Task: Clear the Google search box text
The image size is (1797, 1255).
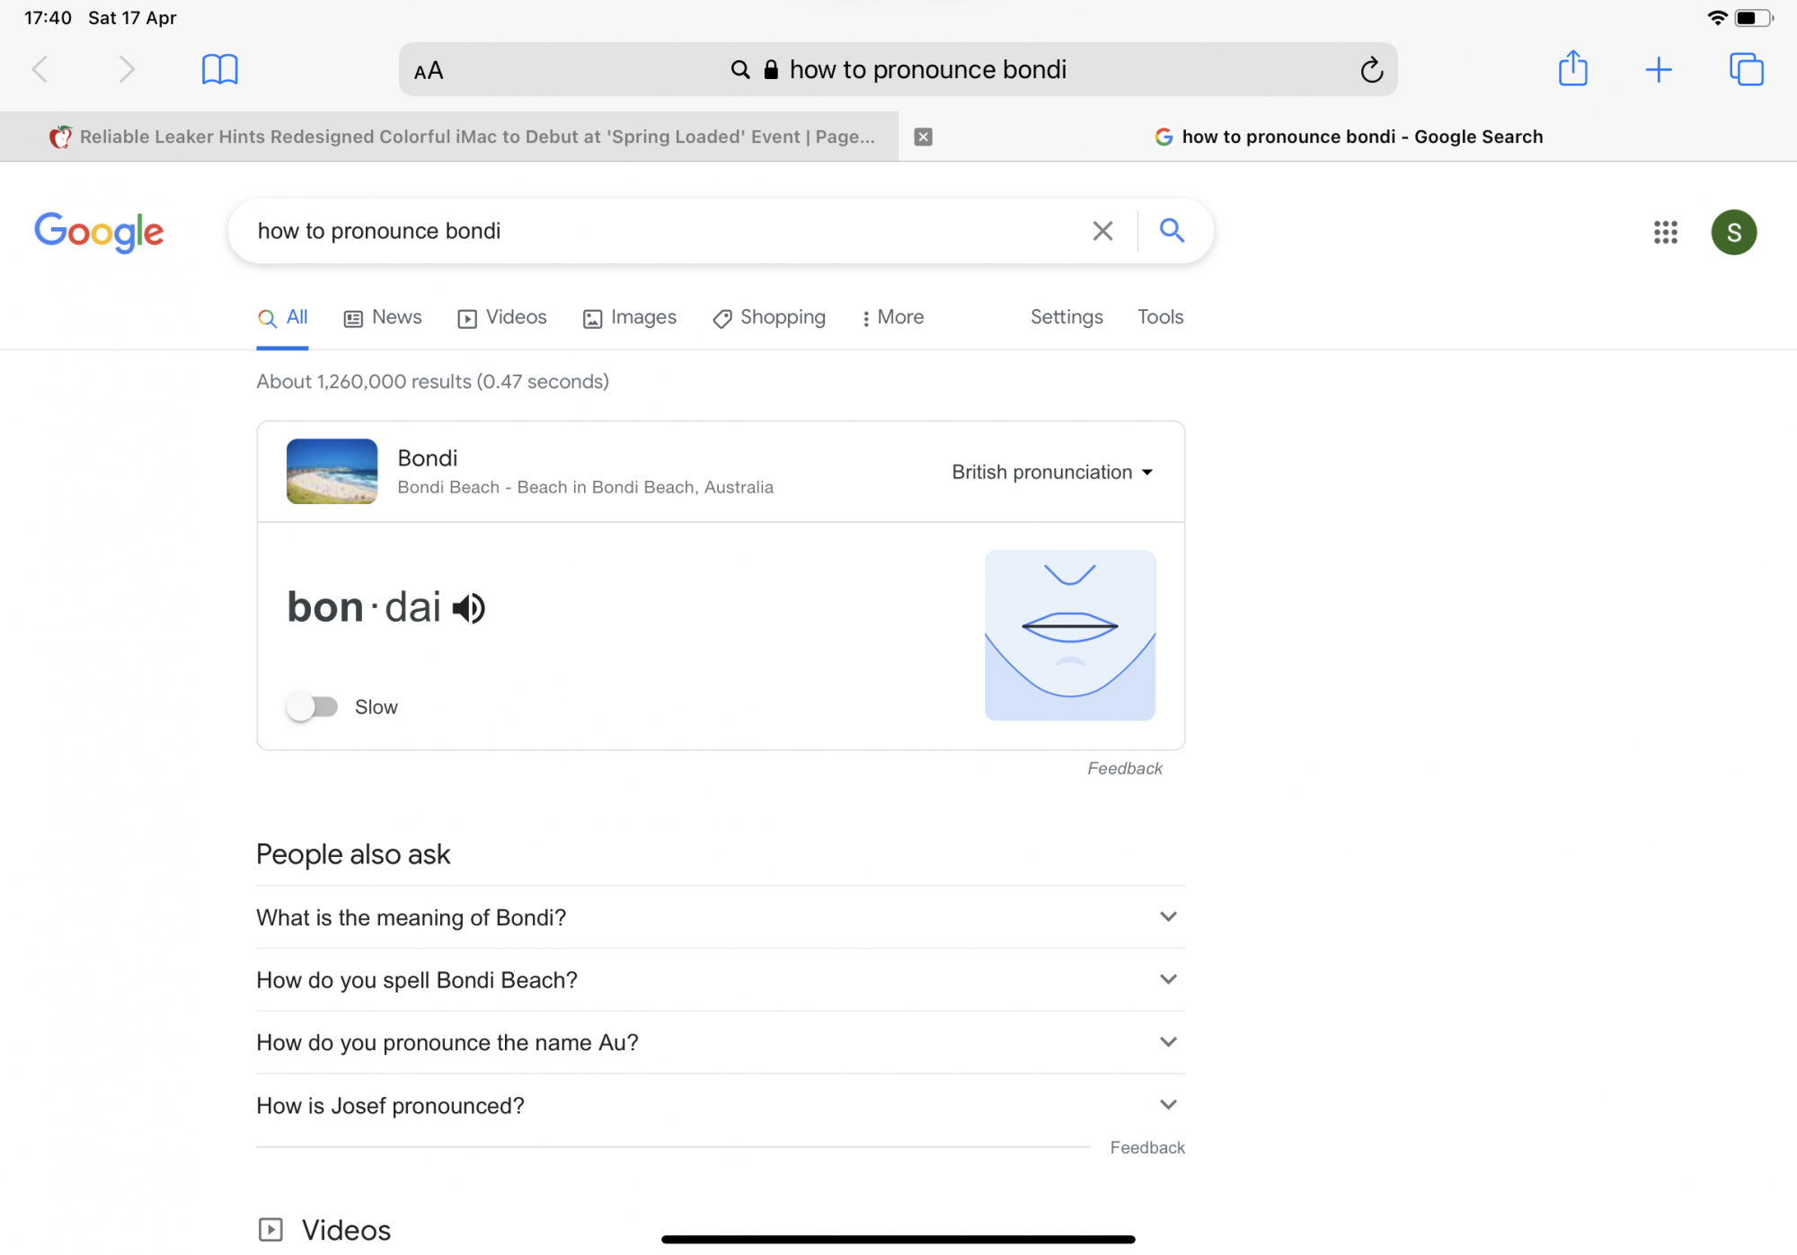Action: [x=1102, y=231]
